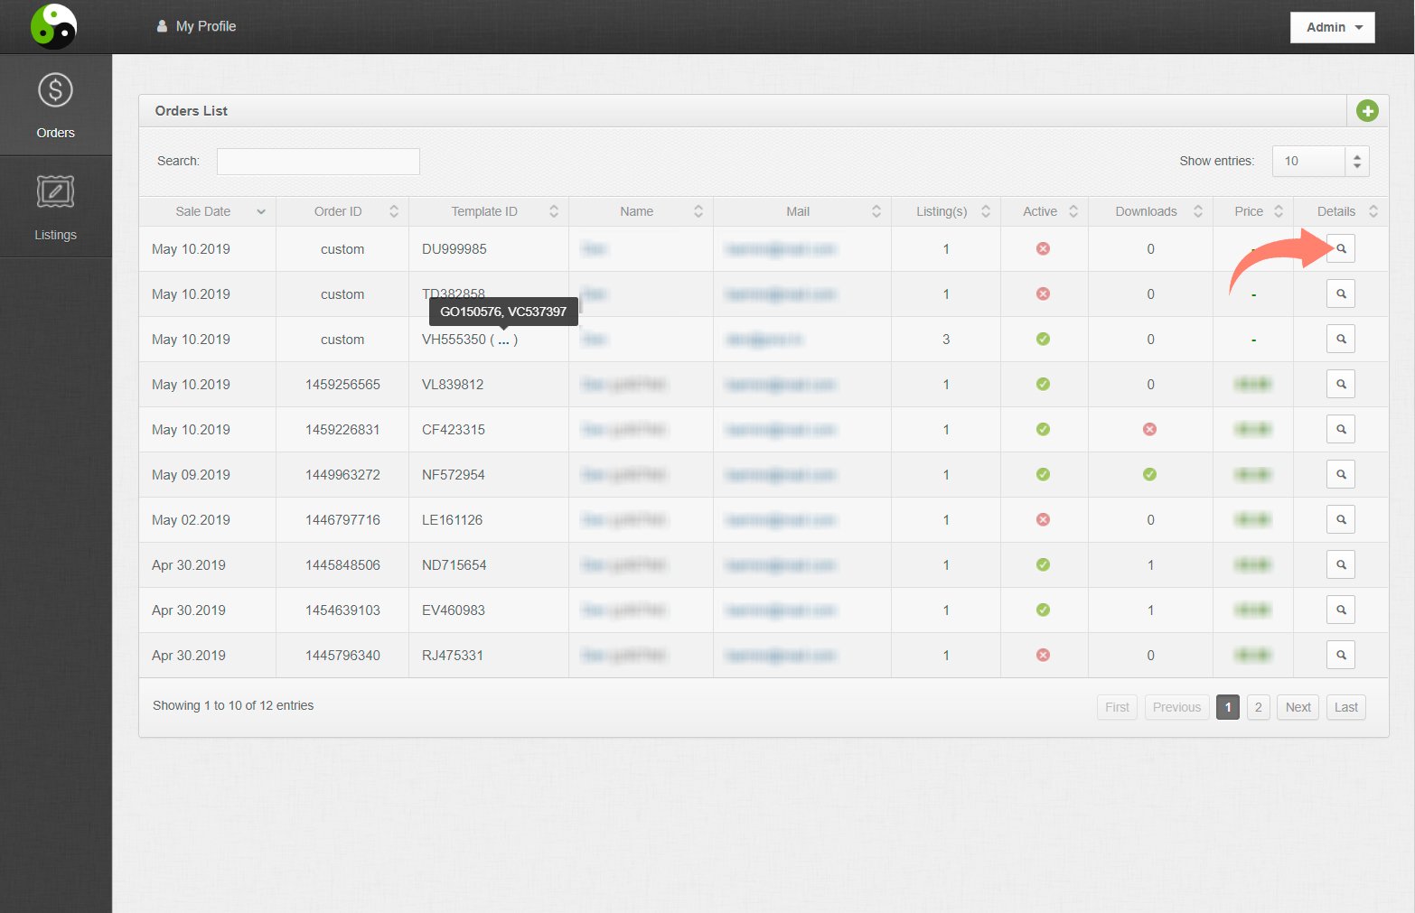Open the Orders section in sidebar
This screenshot has width=1415, height=913.
(55, 105)
